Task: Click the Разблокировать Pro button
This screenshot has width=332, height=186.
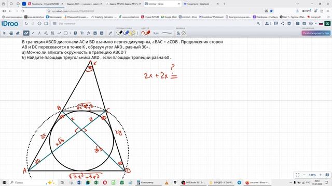Action: 316,33
